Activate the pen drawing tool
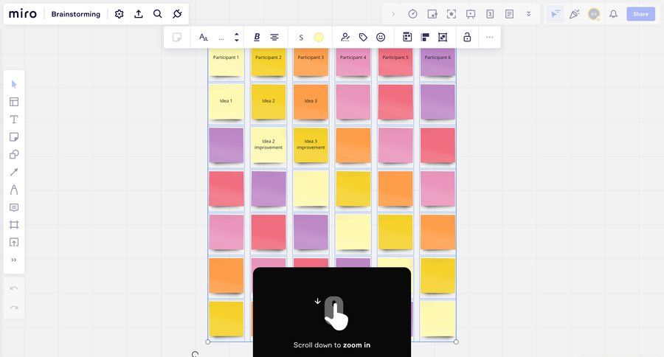 click(x=14, y=190)
